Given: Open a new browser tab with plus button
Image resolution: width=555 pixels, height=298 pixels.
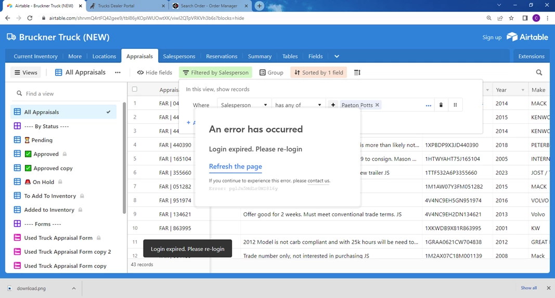Looking at the screenshot, I should pyautogui.click(x=260, y=6).
